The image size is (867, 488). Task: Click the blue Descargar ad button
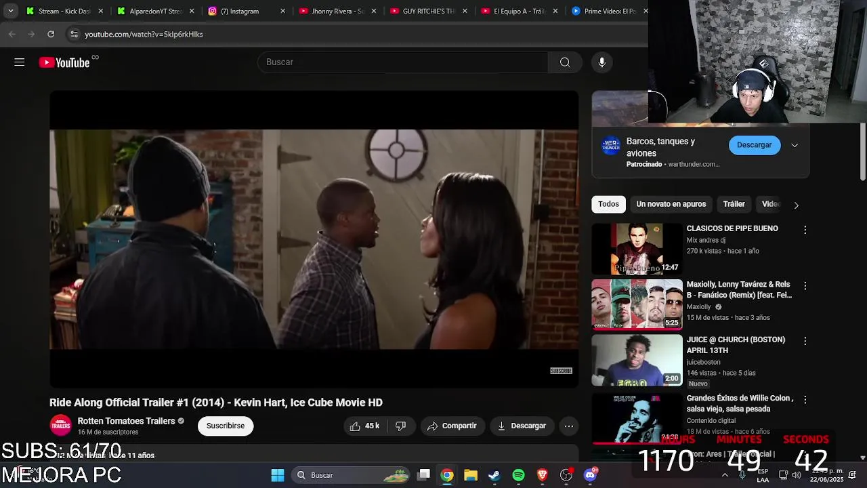pyautogui.click(x=754, y=145)
